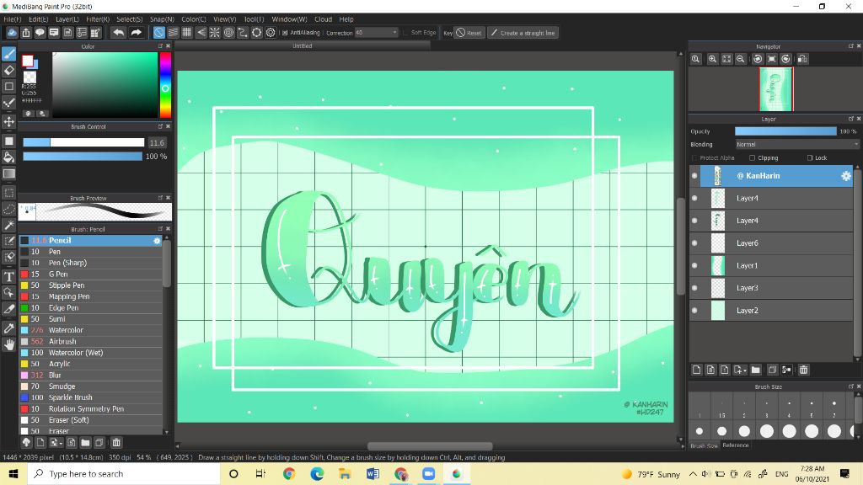Click the foreground color swatch
863x485 pixels.
point(27,61)
